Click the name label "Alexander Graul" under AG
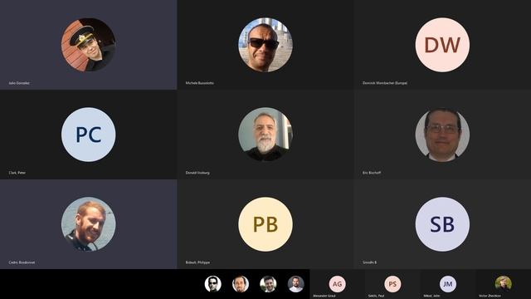 (324, 296)
